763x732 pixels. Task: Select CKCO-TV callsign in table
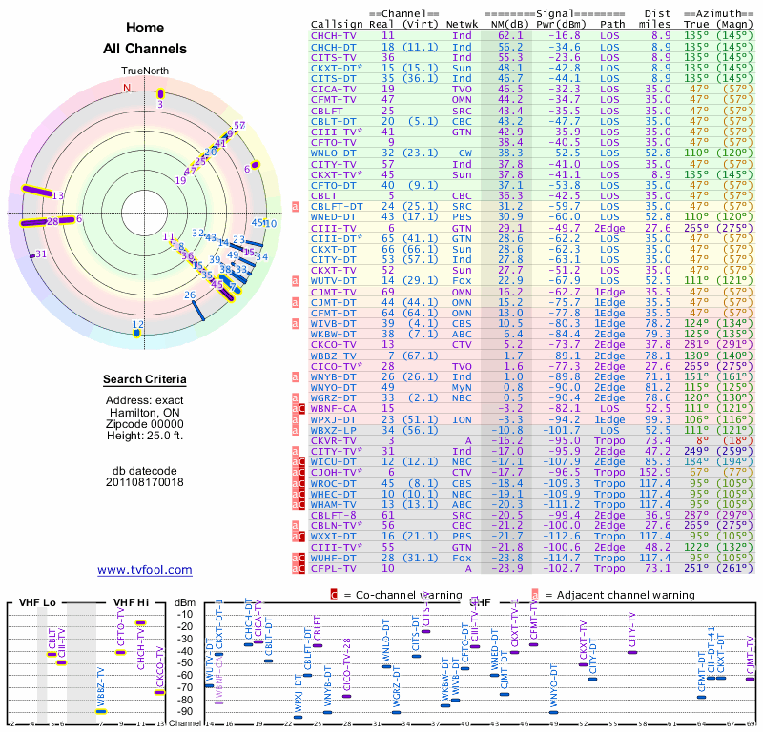point(333,345)
